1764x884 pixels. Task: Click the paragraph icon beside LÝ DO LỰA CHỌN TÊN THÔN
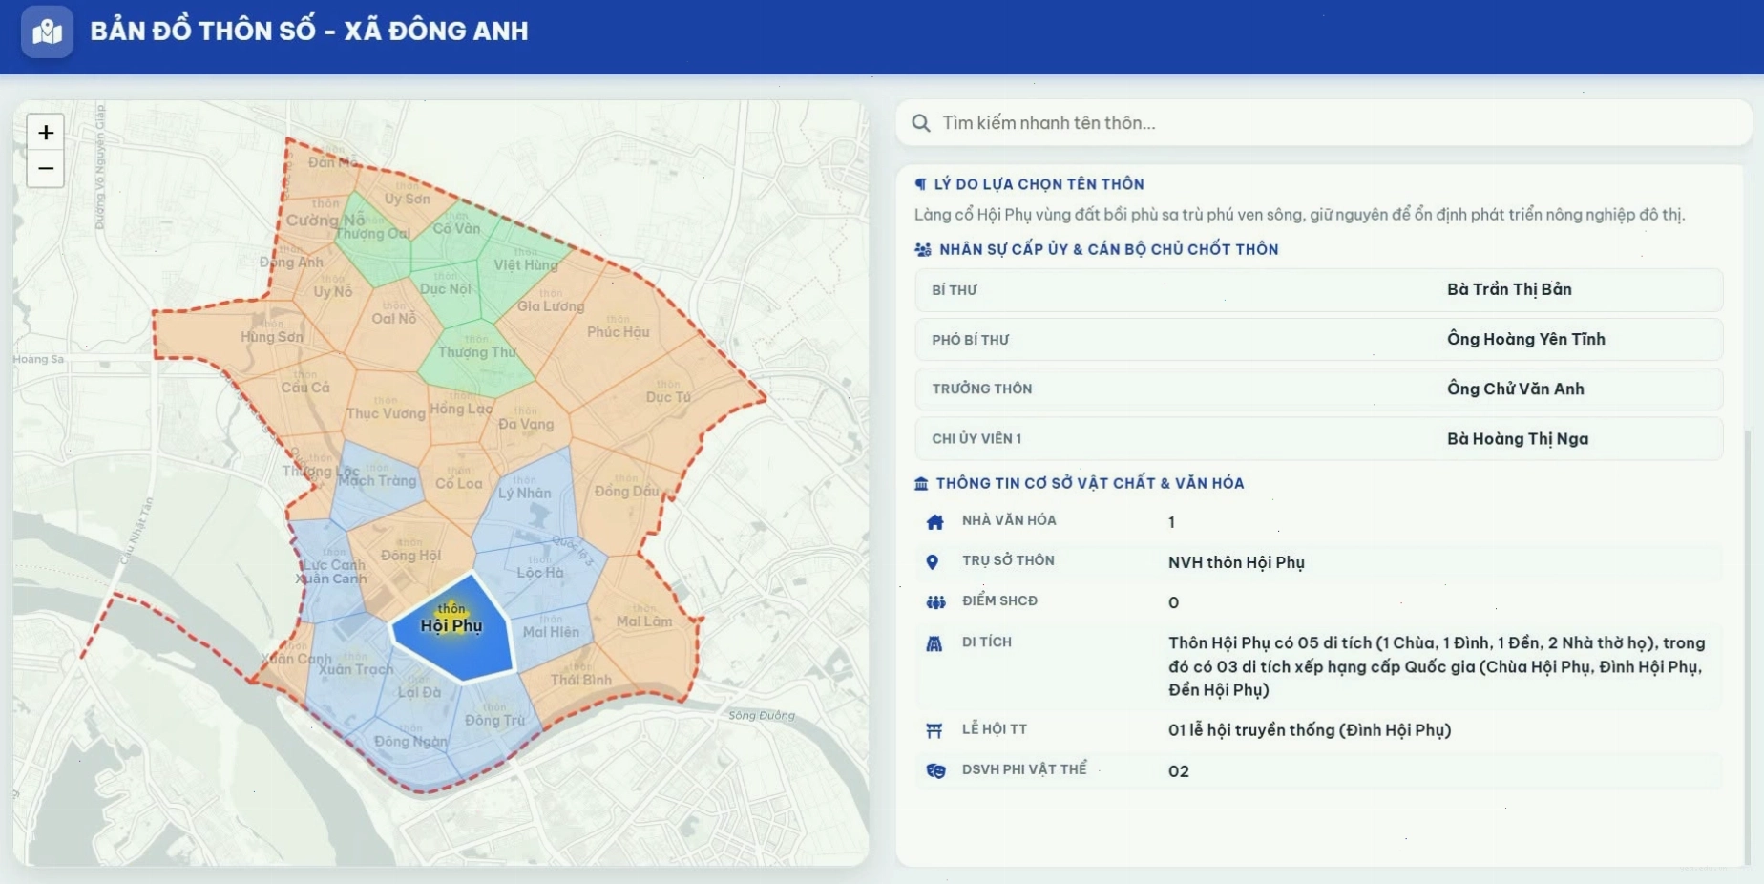[921, 184]
